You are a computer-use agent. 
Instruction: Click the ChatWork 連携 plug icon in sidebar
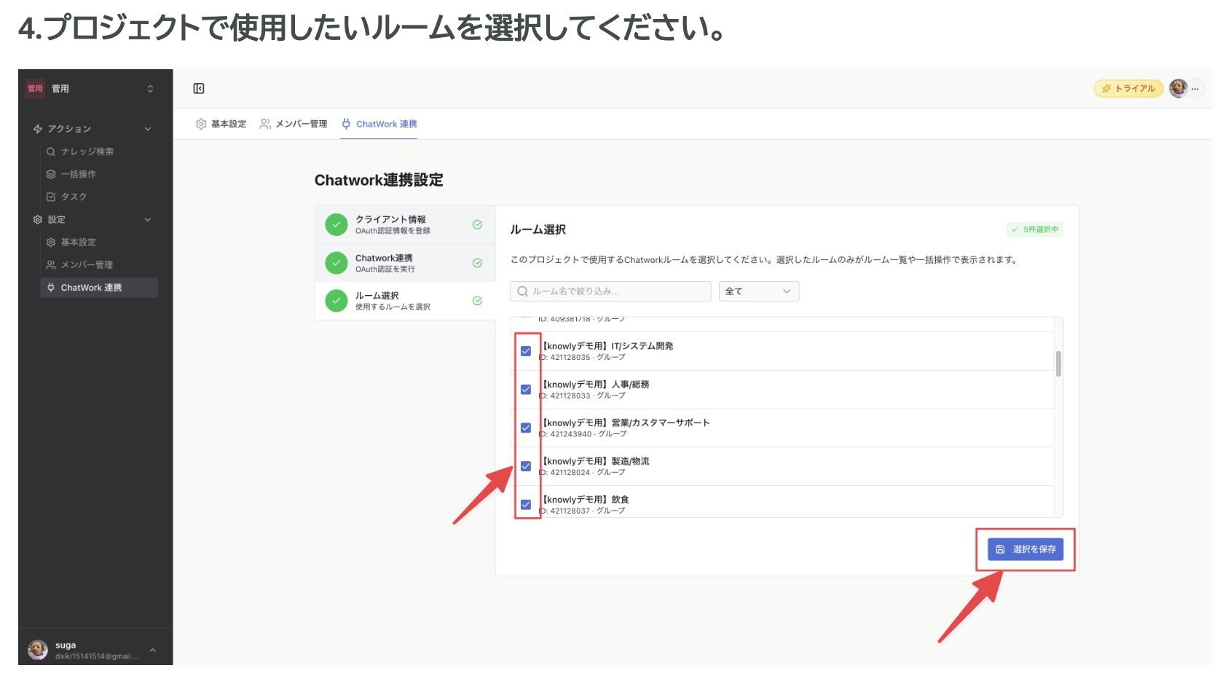[x=50, y=287]
